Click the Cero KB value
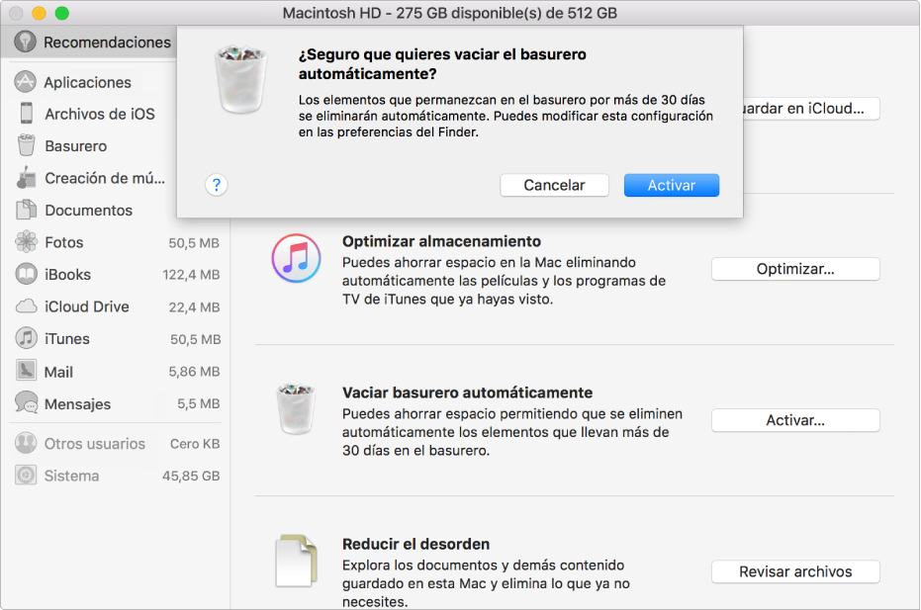This screenshot has width=921, height=610. pyautogui.click(x=195, y=444)
